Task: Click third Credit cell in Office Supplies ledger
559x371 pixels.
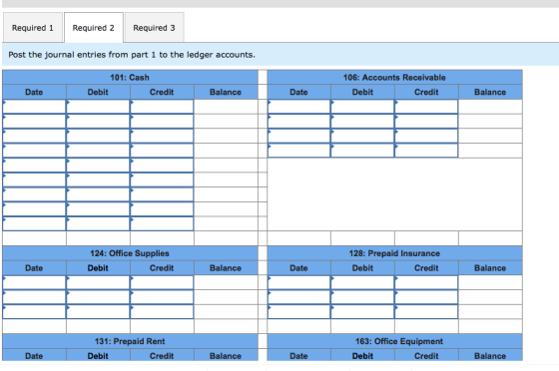Action: coord(162,311)
